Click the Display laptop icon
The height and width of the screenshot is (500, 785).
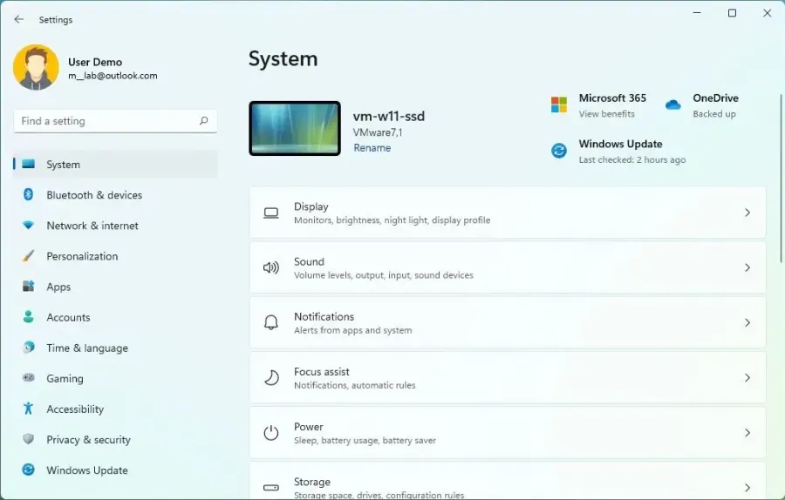point(271,213)
